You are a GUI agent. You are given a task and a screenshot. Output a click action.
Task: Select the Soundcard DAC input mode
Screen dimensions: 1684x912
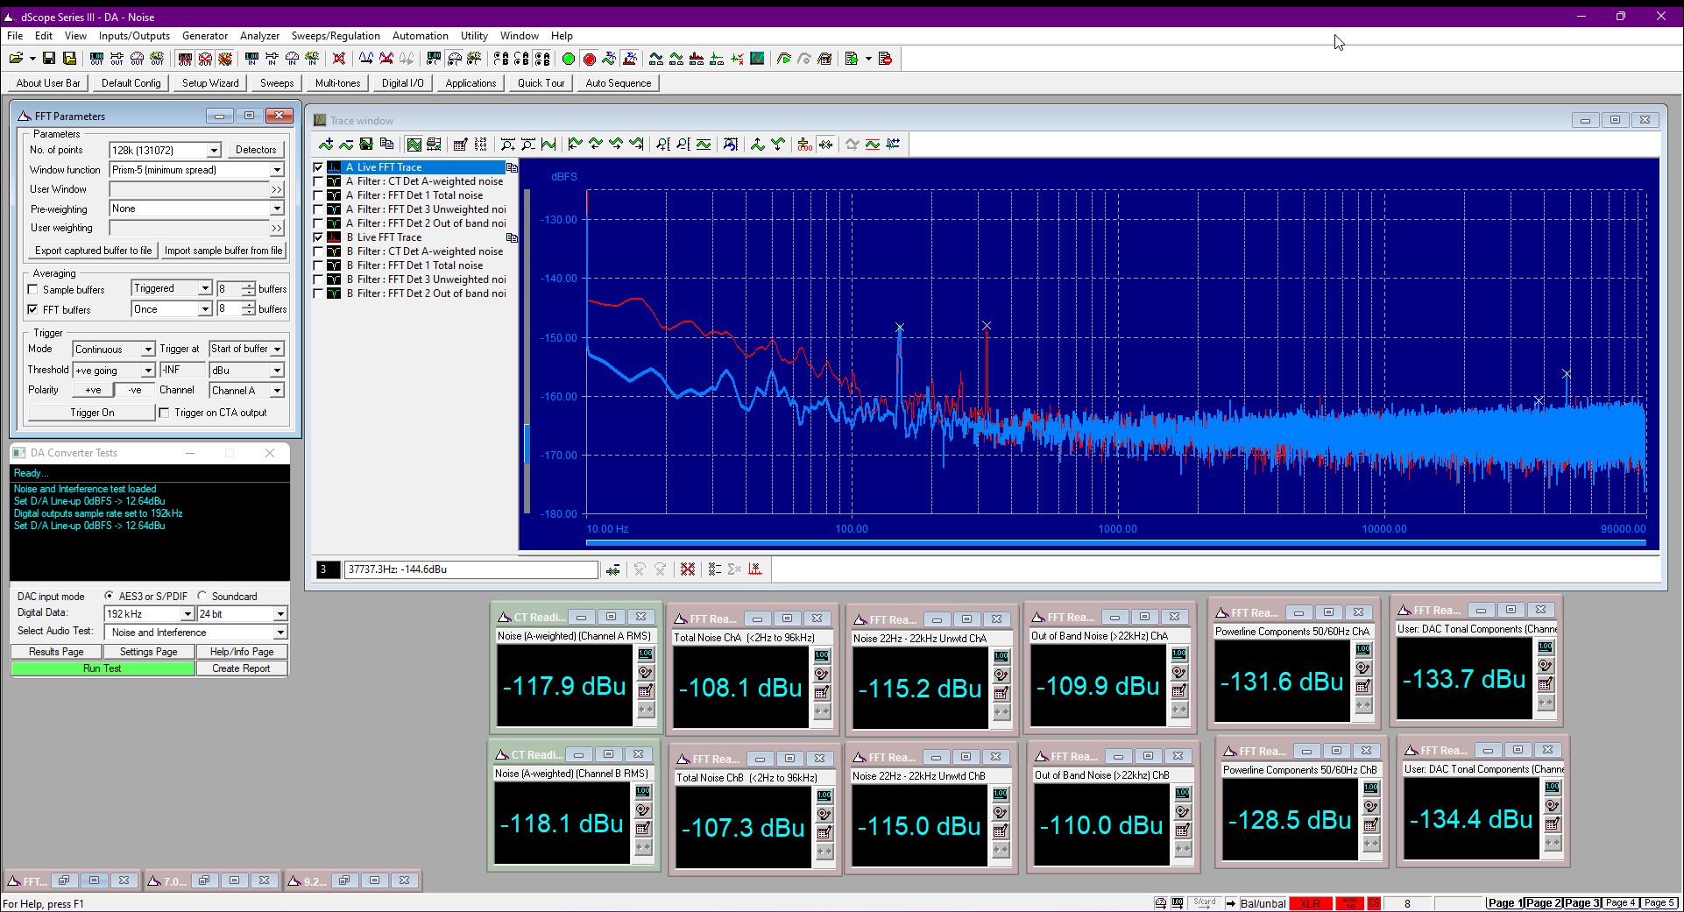pos(202,596)
